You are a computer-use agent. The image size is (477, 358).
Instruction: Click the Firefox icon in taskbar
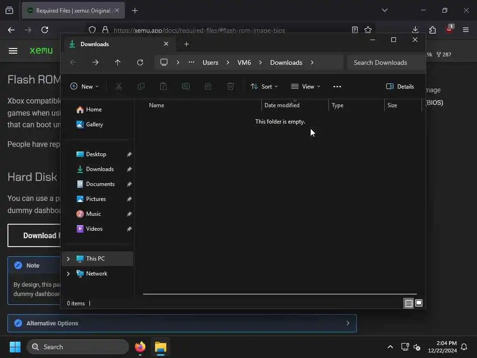140,347
